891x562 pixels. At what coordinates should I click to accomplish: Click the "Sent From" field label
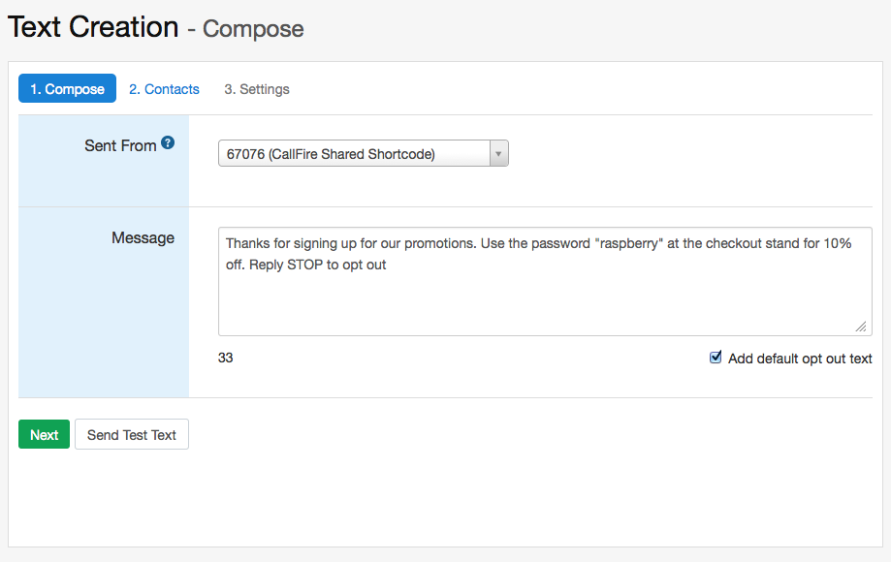(120, 145)
